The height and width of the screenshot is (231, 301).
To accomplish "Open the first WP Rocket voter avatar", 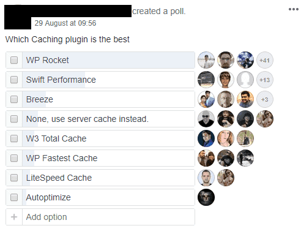I will pos(206,60).
